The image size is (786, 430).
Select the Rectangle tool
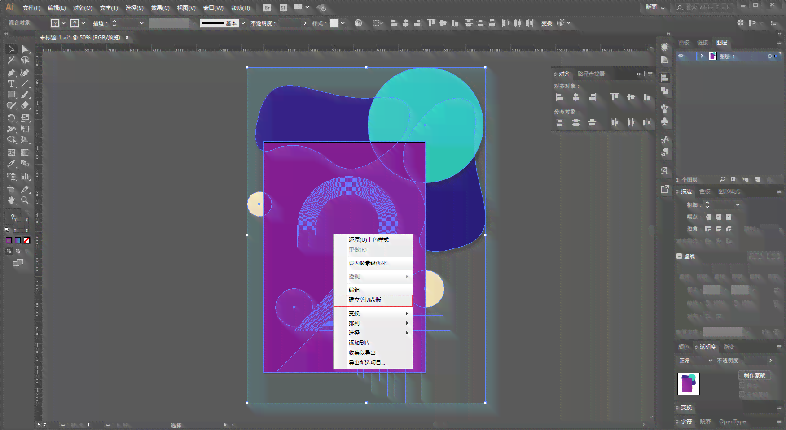click(x=11, y=95)
